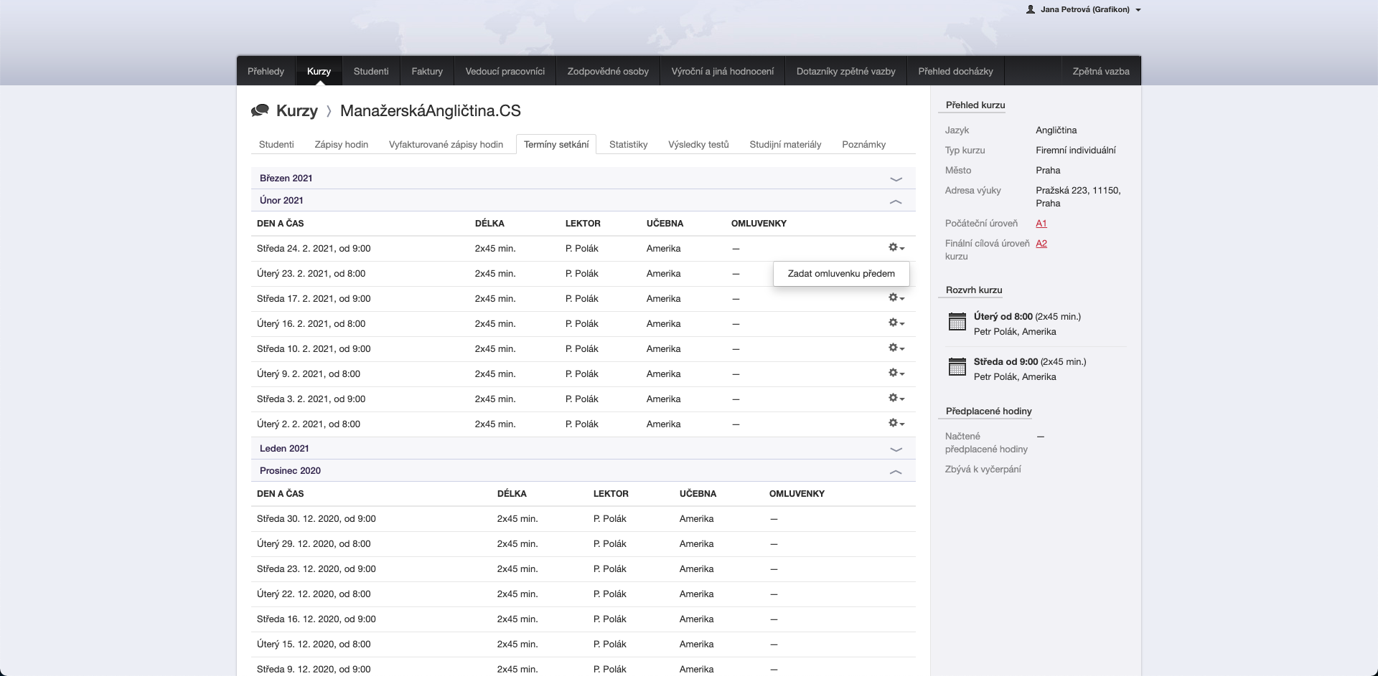This screenshot has width=1378, height=676.
Task: Click LEKTOR header in Prosinec table
Action: coord(611,493)
